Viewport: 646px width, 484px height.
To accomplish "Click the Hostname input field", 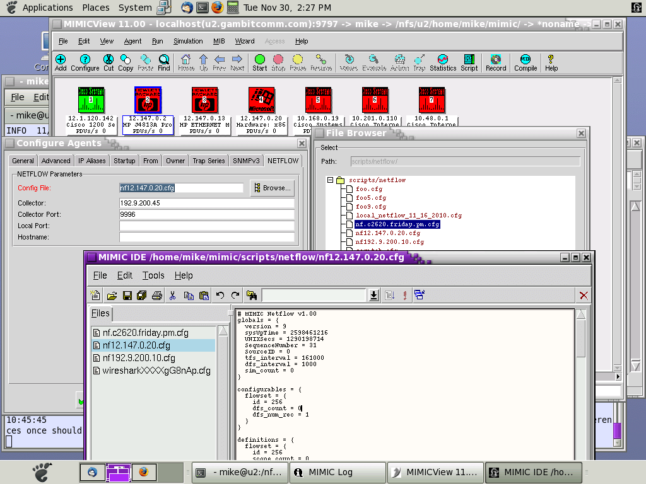I will (207, 237).
